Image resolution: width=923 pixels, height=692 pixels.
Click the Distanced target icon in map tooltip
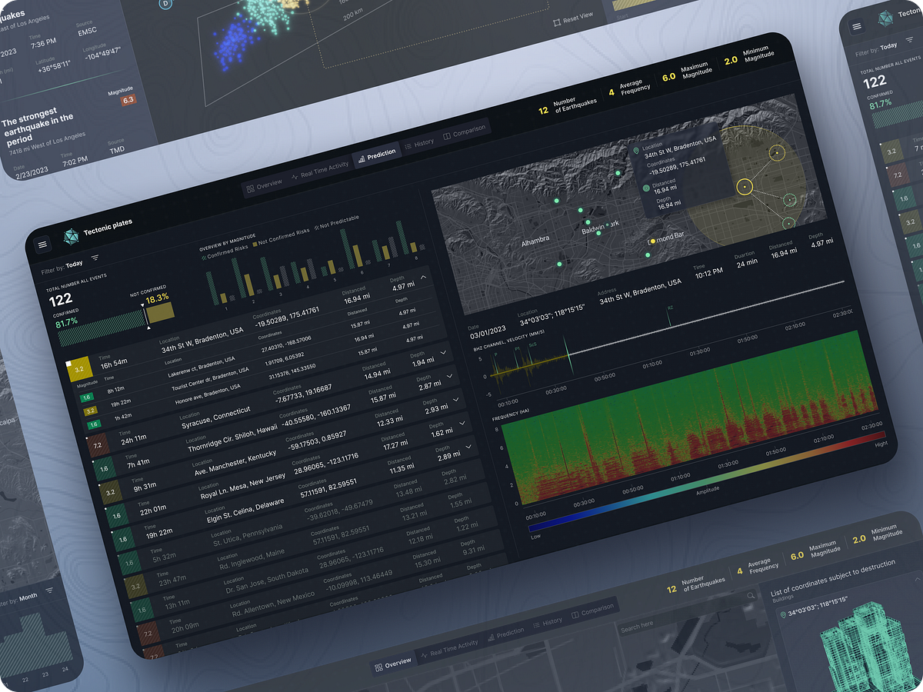645,188
